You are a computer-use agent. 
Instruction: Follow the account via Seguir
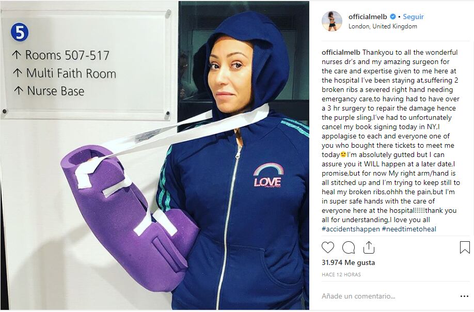pyautogui.click(x=413, y=17)
